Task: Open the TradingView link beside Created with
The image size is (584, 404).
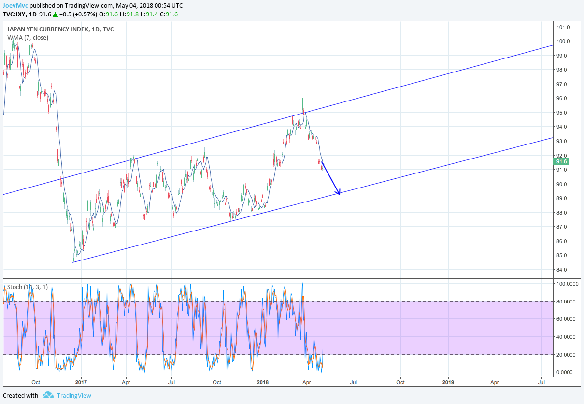Action: coord(73,395)
